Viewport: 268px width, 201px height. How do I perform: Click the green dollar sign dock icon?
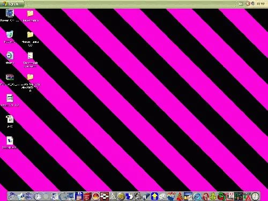pos(221,196)
